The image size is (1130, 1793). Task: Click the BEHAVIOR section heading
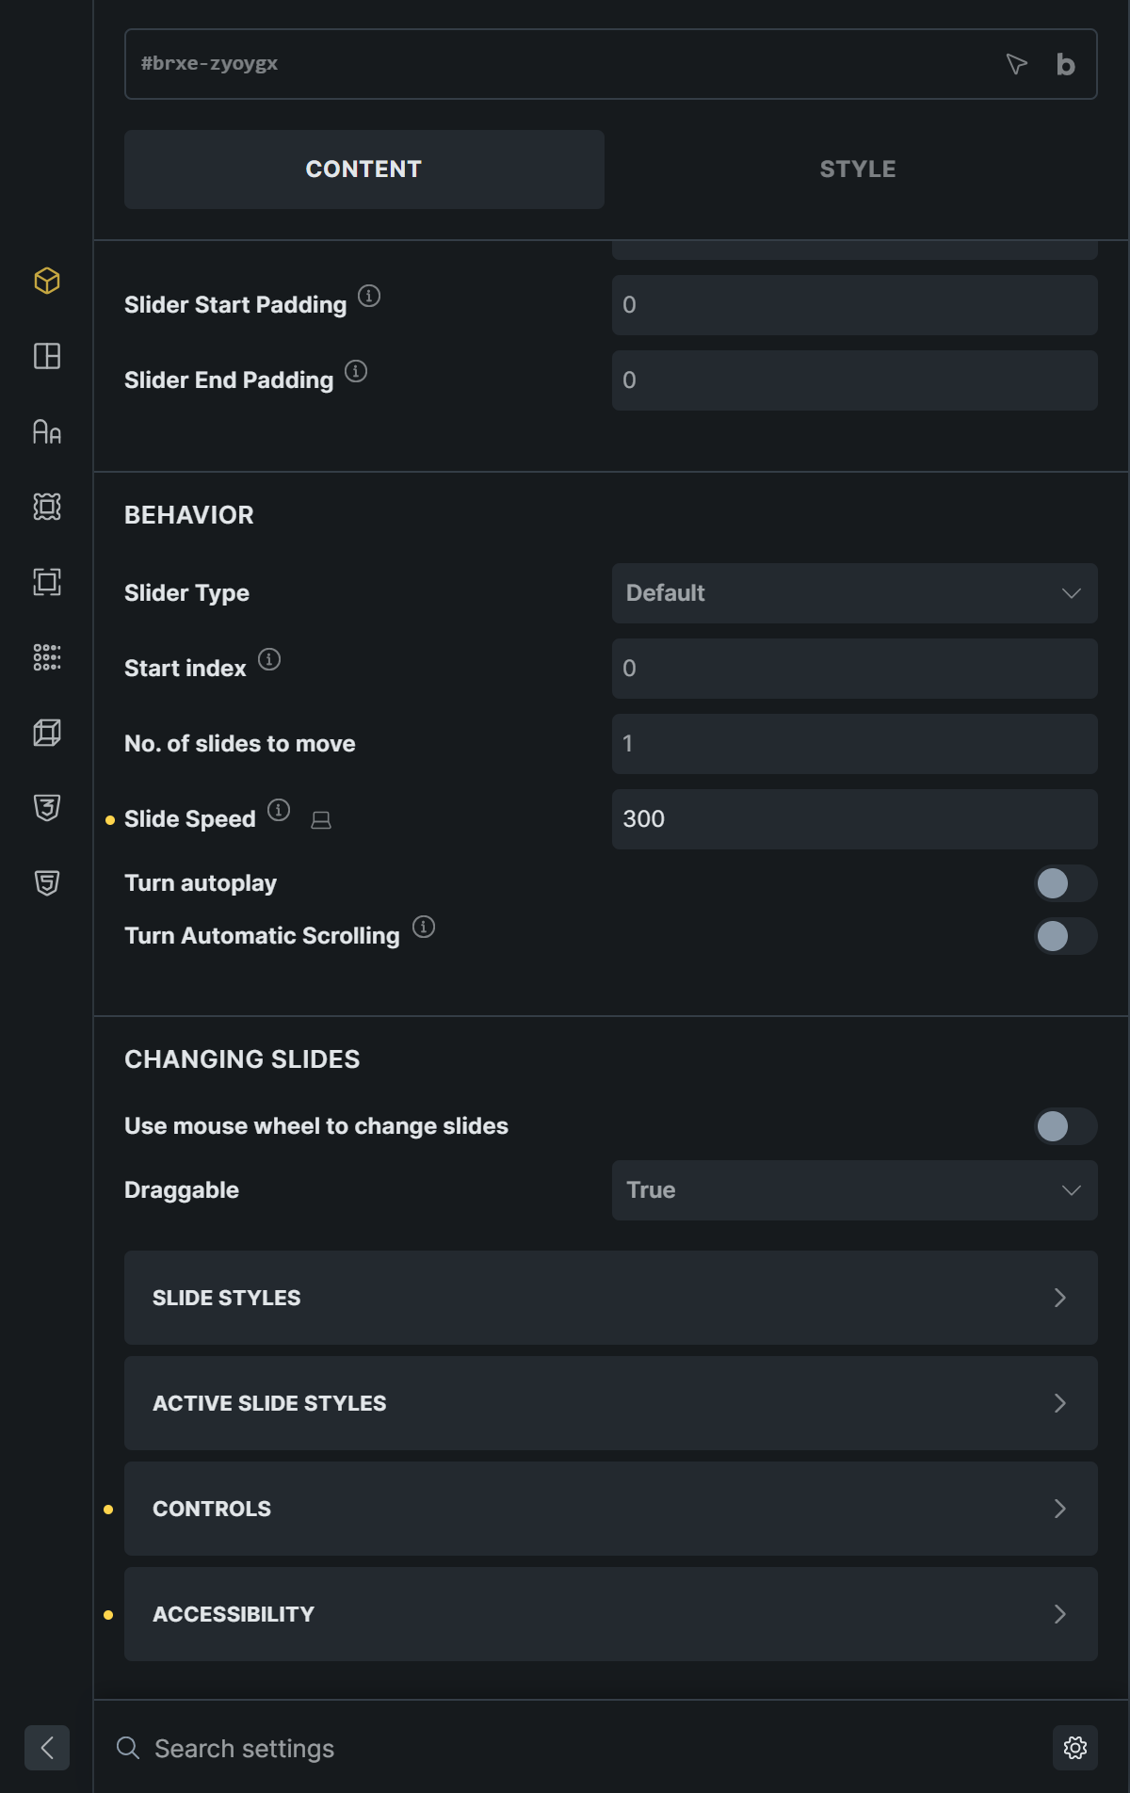[189, 515]
